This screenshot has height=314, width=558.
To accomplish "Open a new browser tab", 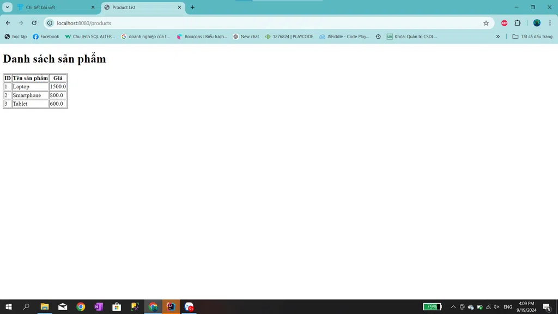I will [x=192, y=8].
